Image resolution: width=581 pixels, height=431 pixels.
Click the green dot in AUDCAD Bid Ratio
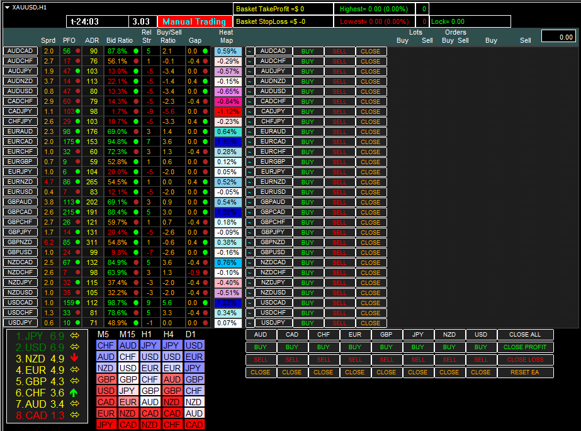point(136,51)
